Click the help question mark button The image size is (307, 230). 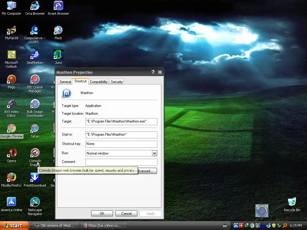point(153,72)
